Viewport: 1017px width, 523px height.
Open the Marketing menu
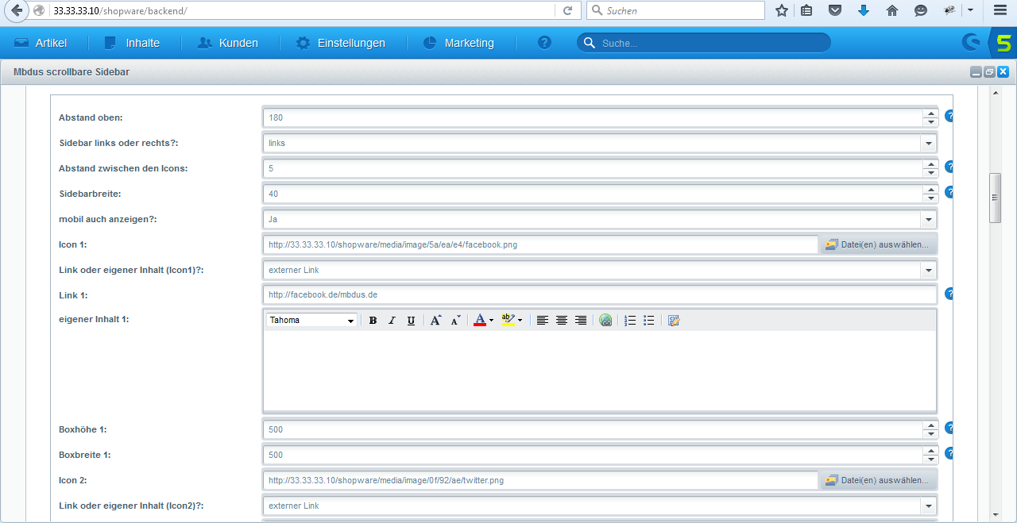tap(459, 43)
